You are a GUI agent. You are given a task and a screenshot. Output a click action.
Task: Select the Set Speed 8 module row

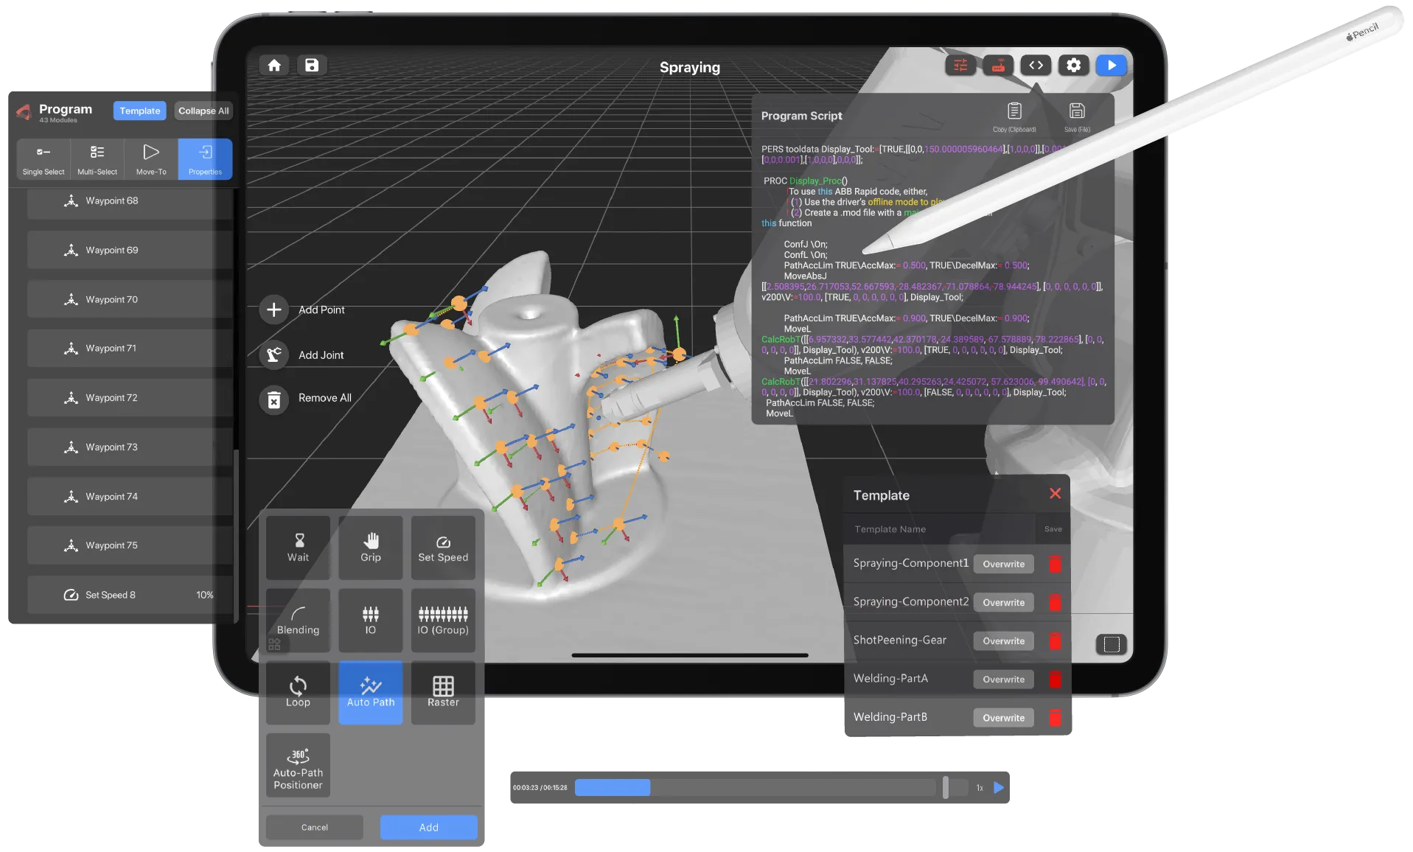tap(130, 595)
